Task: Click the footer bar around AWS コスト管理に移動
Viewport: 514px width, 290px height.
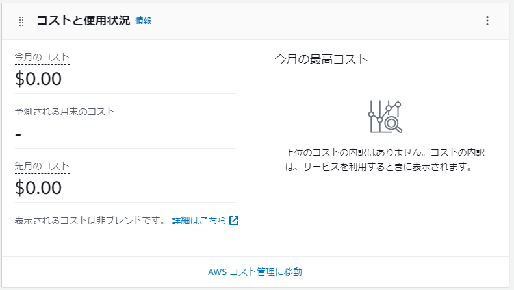Action: pos(255,272)
